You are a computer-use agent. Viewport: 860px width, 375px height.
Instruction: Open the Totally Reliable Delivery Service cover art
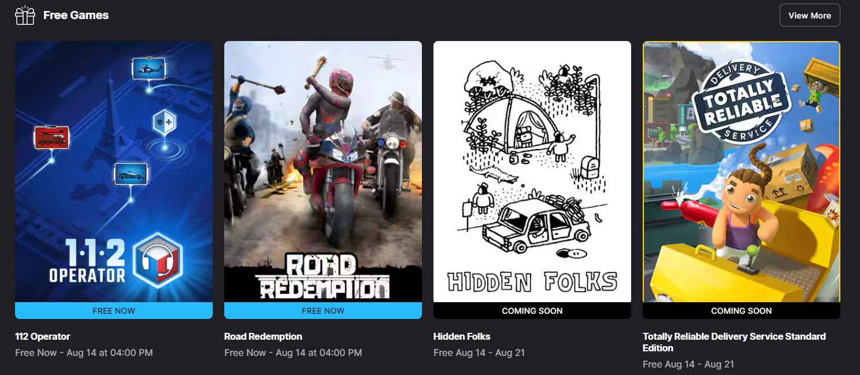pyautogui.click(x=742, y=172)
